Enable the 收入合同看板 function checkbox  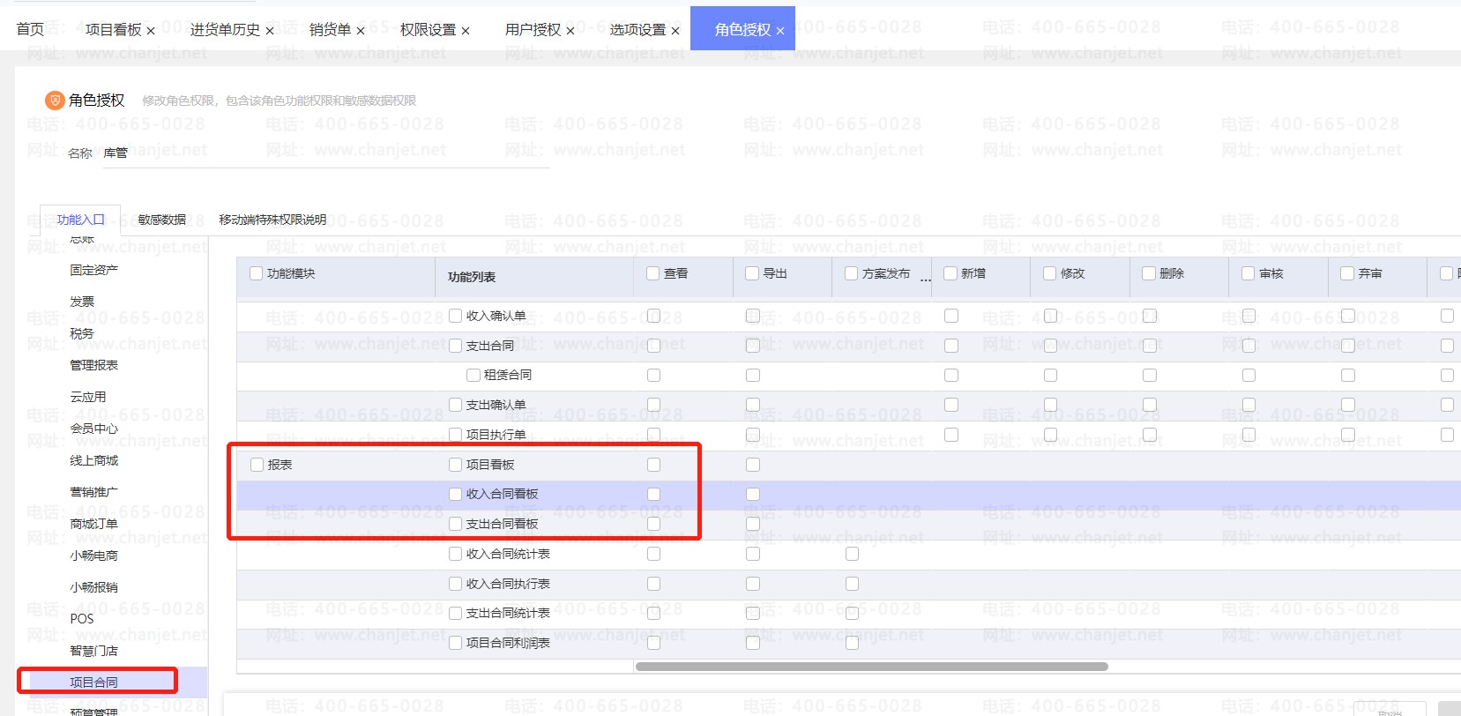(456, 494)
